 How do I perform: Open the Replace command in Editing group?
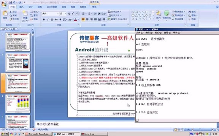[x=193, y=15]
